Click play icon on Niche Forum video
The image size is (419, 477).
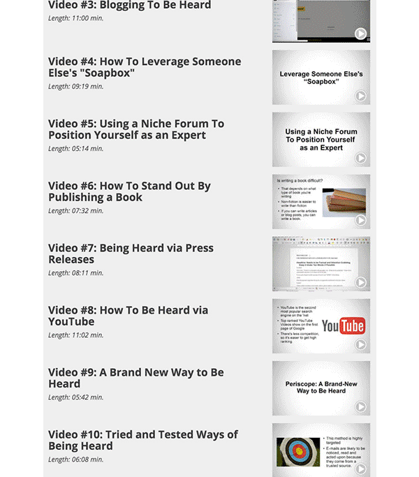[360, 158]
